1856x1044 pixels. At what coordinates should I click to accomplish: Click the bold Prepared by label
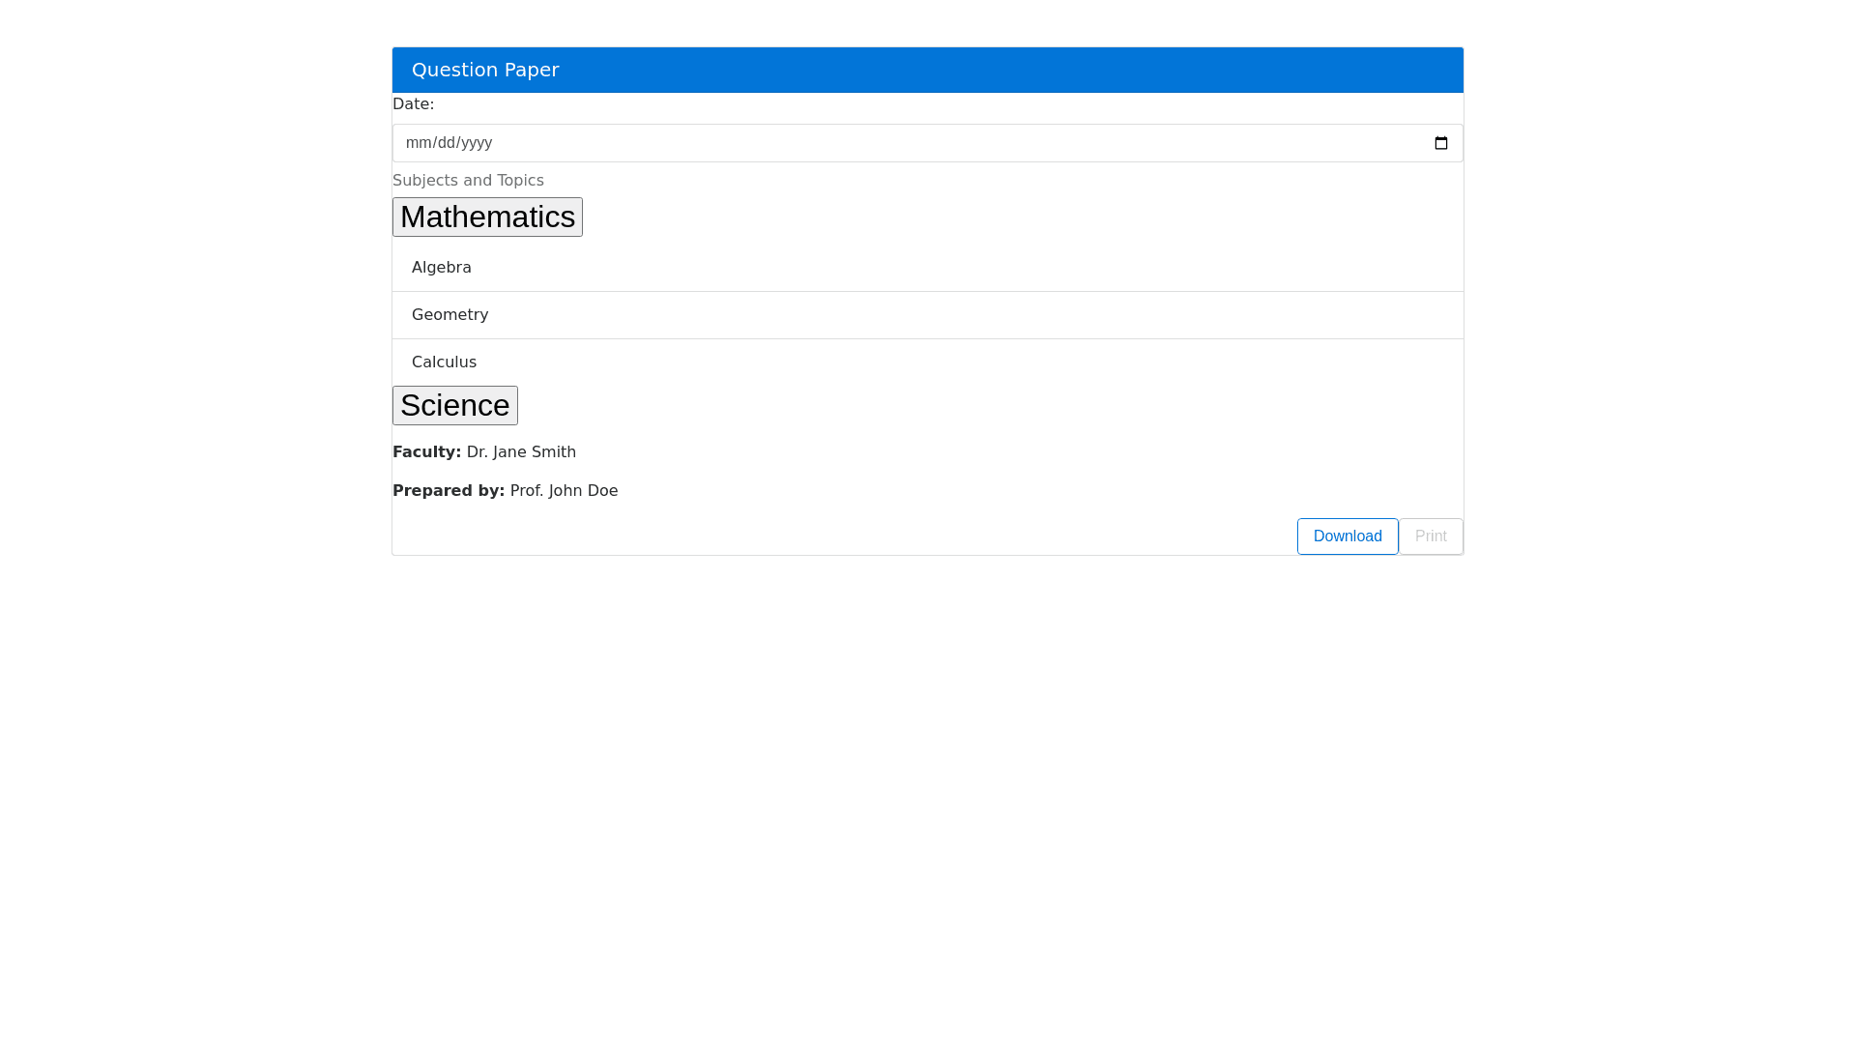tap(449, 491)
